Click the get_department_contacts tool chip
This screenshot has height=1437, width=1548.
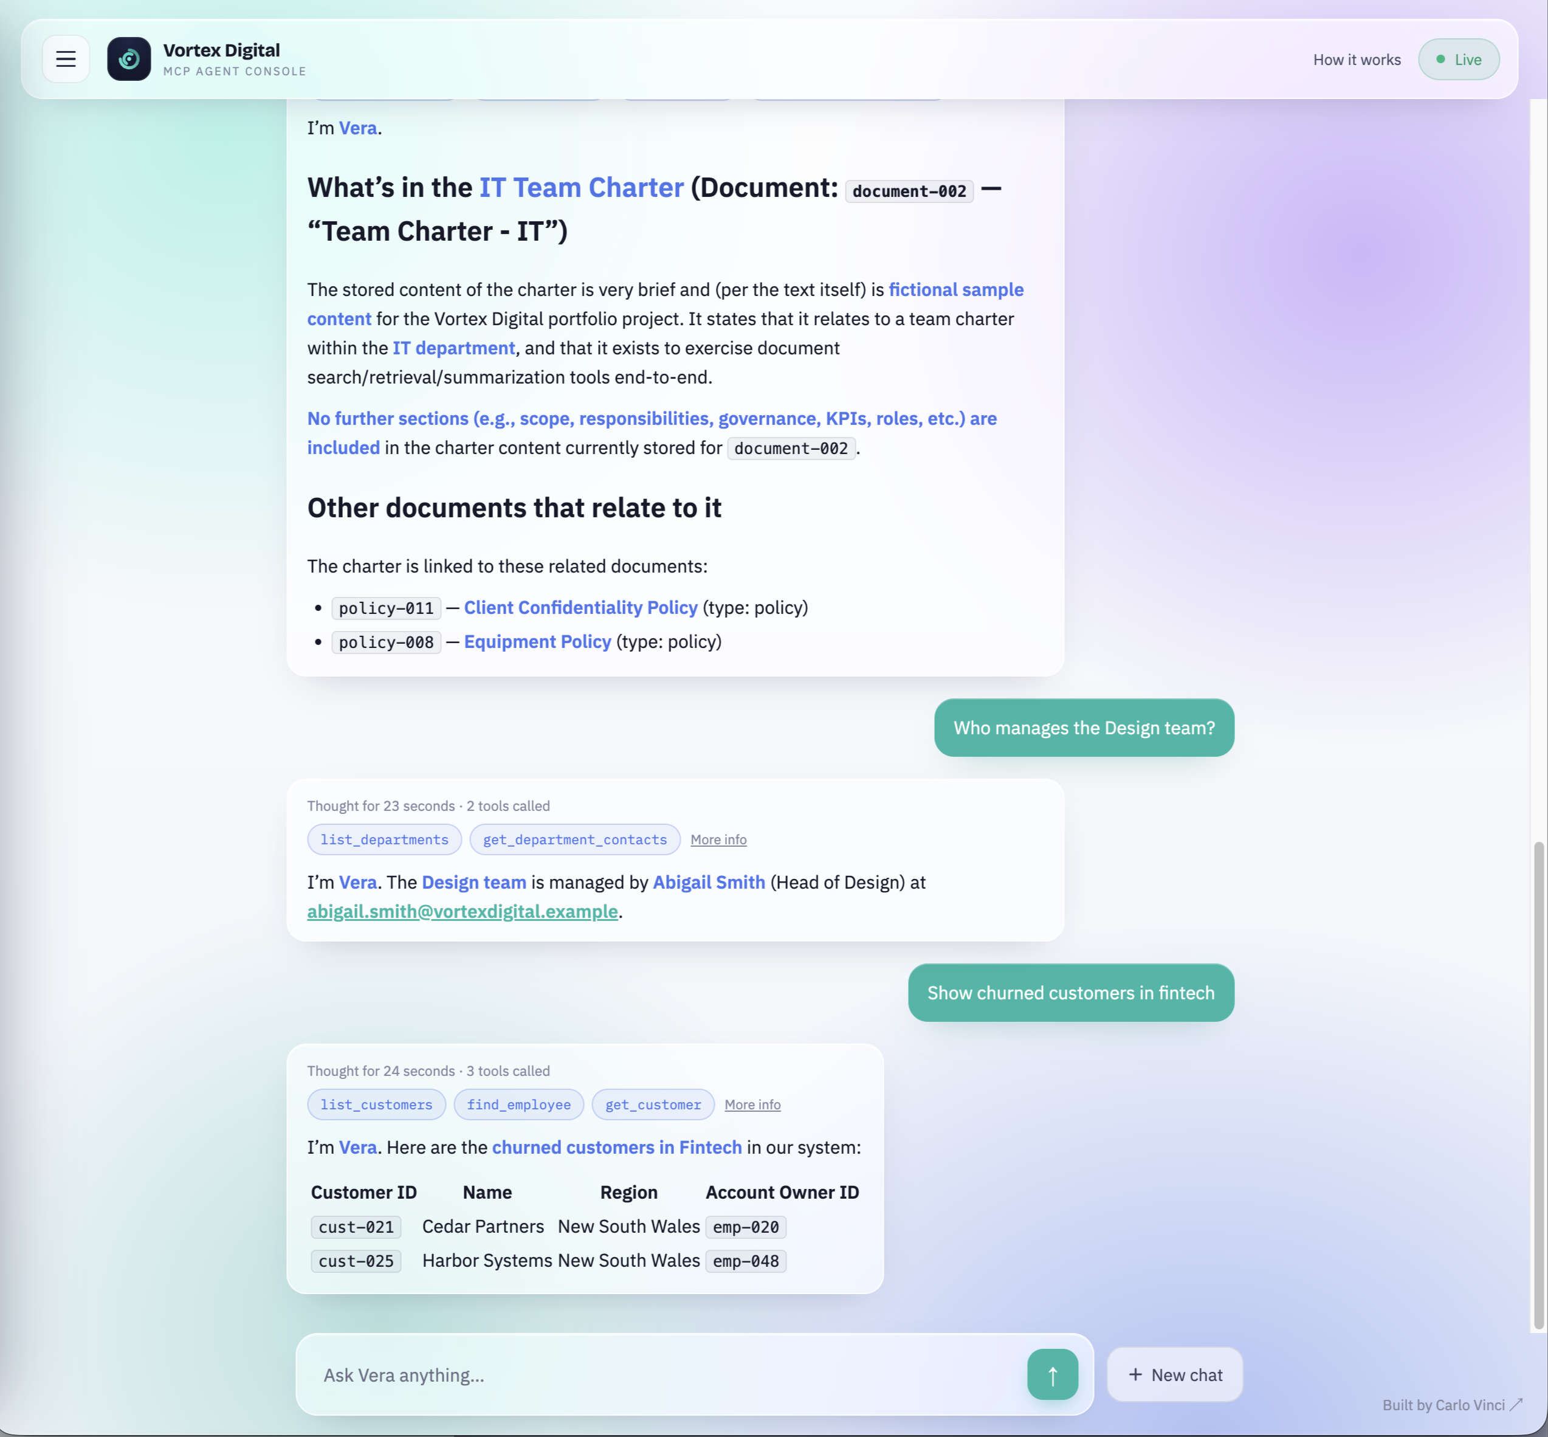574,839
